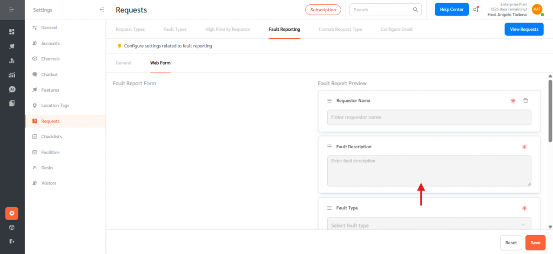553x254 pixels.
Task: Toggle required asterisk on Fault Description
Action: tap(523, 147)
